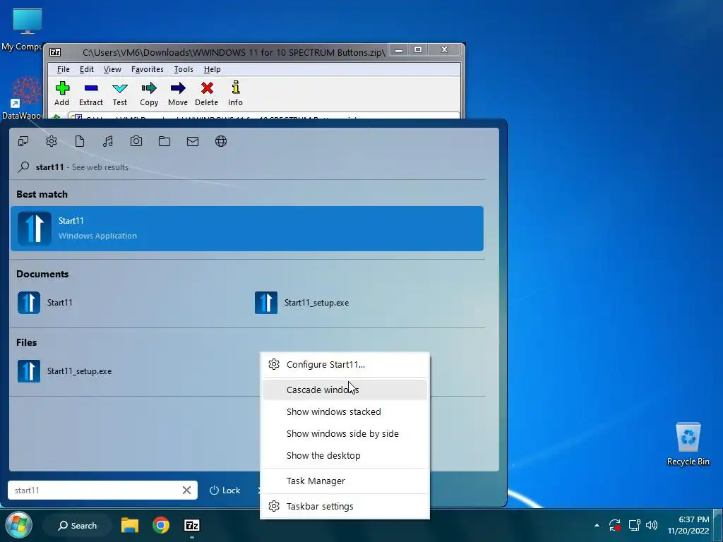Click the Windows Start orb button
723x542 pixels.
[x=18, y=525]
